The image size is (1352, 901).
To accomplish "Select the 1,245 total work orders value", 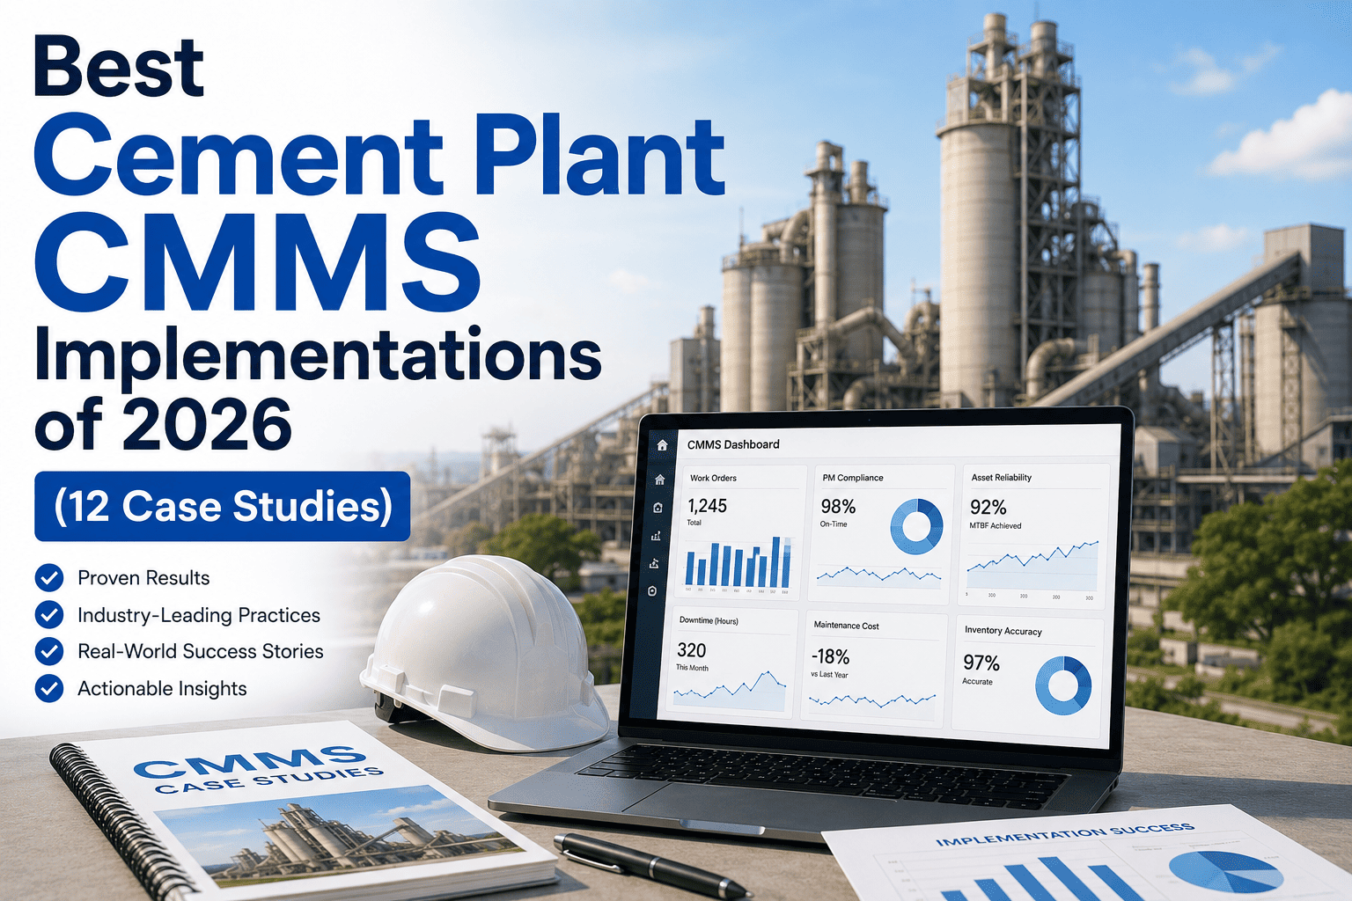I will tap(707, 506).
